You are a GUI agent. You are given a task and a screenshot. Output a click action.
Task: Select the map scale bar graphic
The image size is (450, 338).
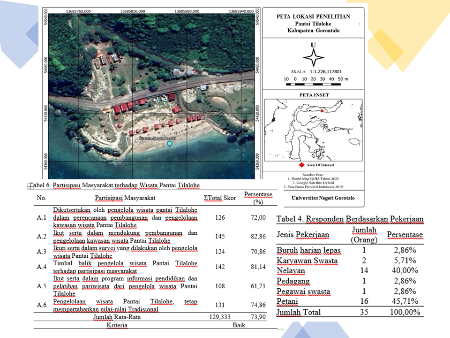(x=313, y=84)
